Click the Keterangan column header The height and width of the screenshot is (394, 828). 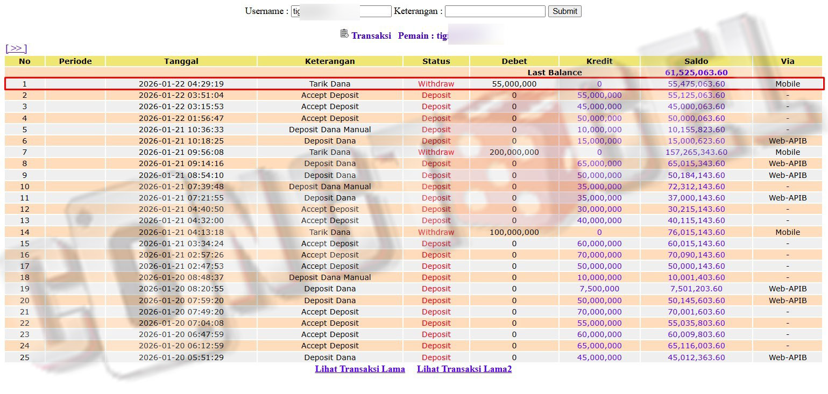coord(330,61)
